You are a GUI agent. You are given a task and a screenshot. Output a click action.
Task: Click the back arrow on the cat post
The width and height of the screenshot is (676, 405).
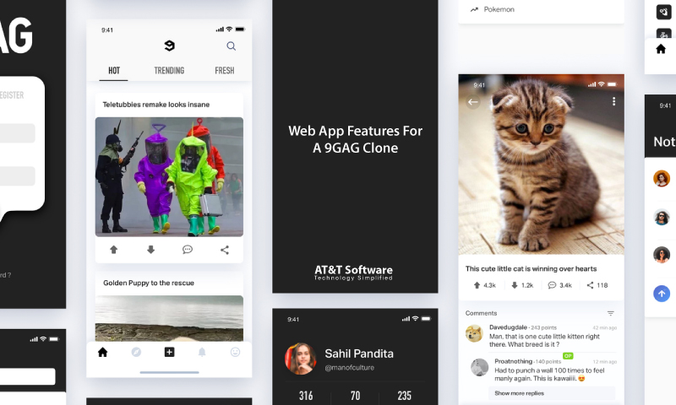pyautogui.click(x=473, y=102)
